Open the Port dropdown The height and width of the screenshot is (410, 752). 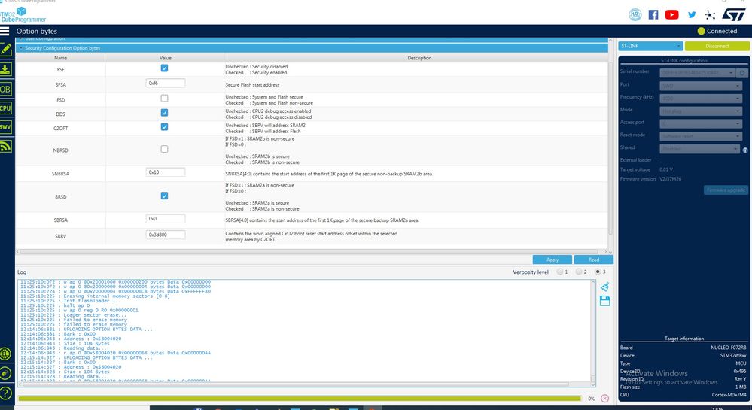[701, 86]
